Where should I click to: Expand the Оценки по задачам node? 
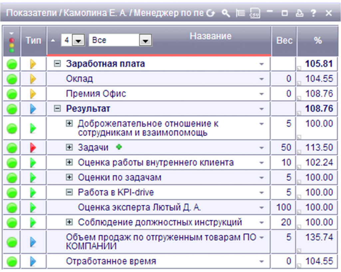[69, 177]
